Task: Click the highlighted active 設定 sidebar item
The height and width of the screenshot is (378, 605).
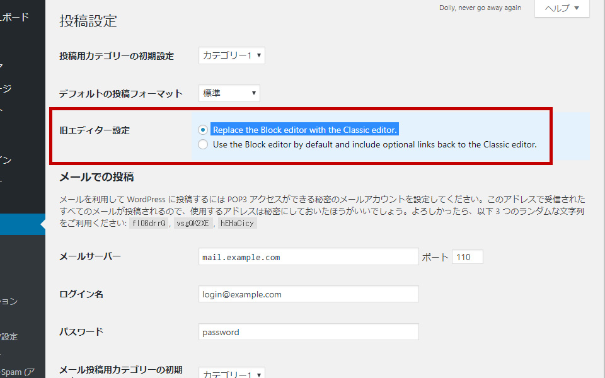Action: coord(19,224)
